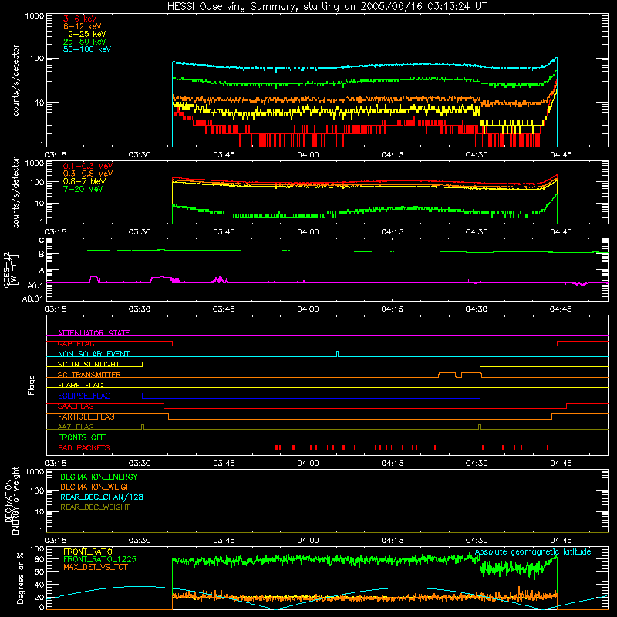Image resolution: width=617 pixels, height=617 pixels.
Task: Click the SC_TRANSMITTER raised segment near 04:25
Action: pos(447,374)
